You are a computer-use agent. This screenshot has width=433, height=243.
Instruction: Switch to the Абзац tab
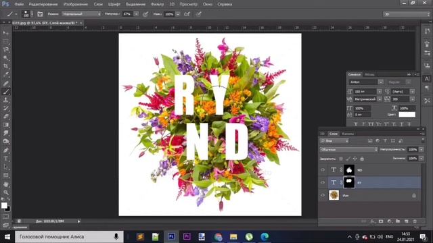pos(369,74)
